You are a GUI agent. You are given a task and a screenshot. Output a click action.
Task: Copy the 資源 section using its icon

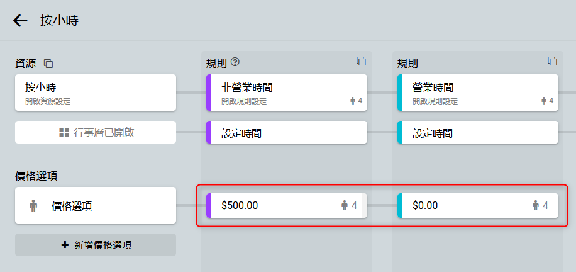[x=48, y=63]
